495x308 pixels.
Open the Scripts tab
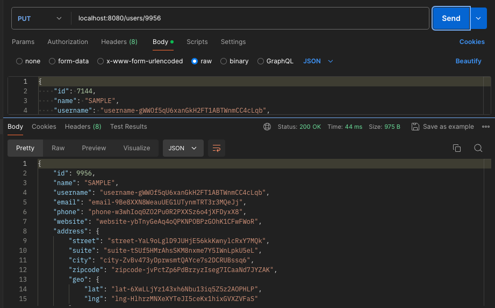pos(197,42)
